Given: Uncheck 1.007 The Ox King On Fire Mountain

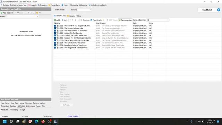Looking at the screenshot, I should pos(55,40).
